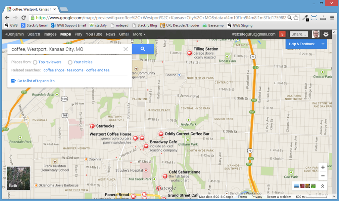
Task: Click the Oklahoma Joe's Barbecue marker
Action: point(36,185)
